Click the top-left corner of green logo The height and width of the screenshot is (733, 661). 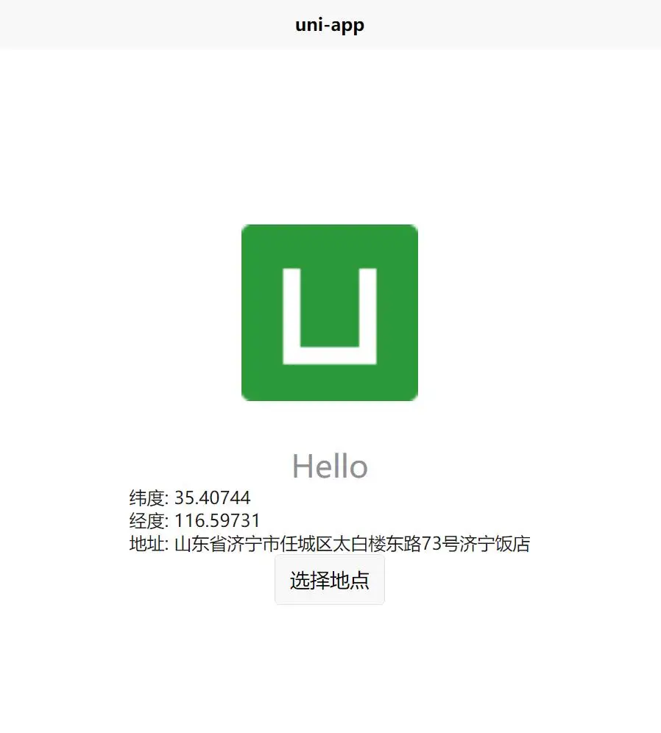245,228
